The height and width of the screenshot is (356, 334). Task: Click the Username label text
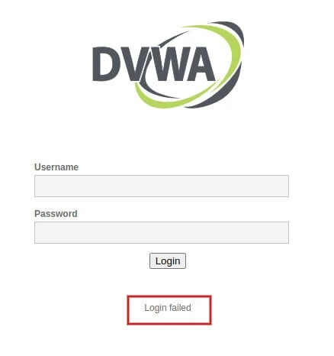[x=56, y=167]
